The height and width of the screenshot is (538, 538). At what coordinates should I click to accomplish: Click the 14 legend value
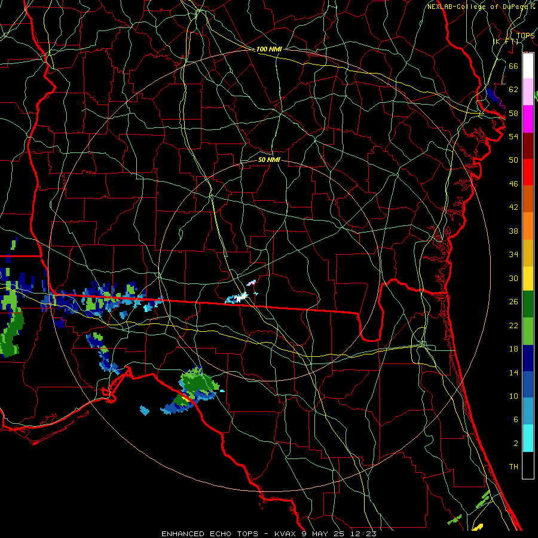pos(513,372)
